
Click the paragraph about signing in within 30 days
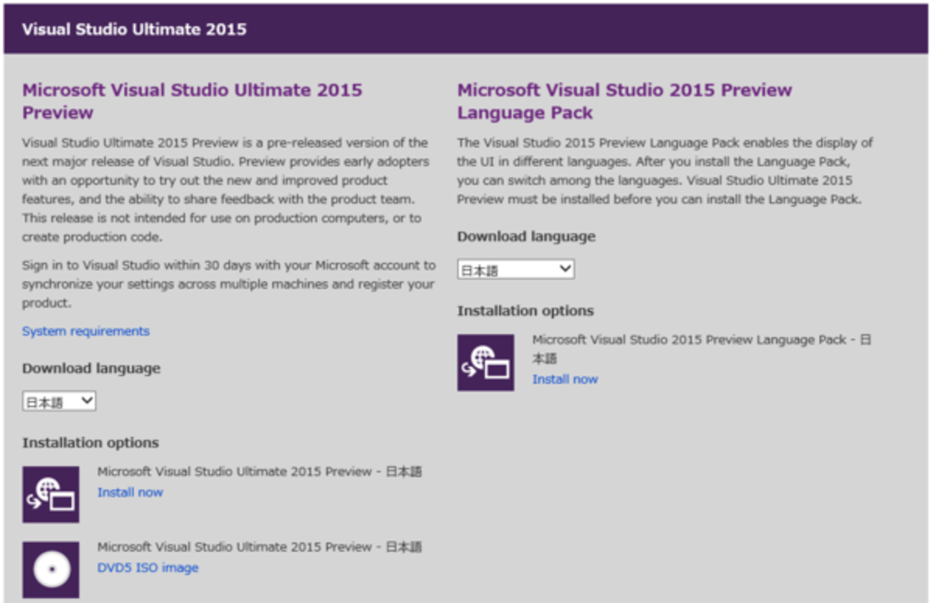(228, 284)
